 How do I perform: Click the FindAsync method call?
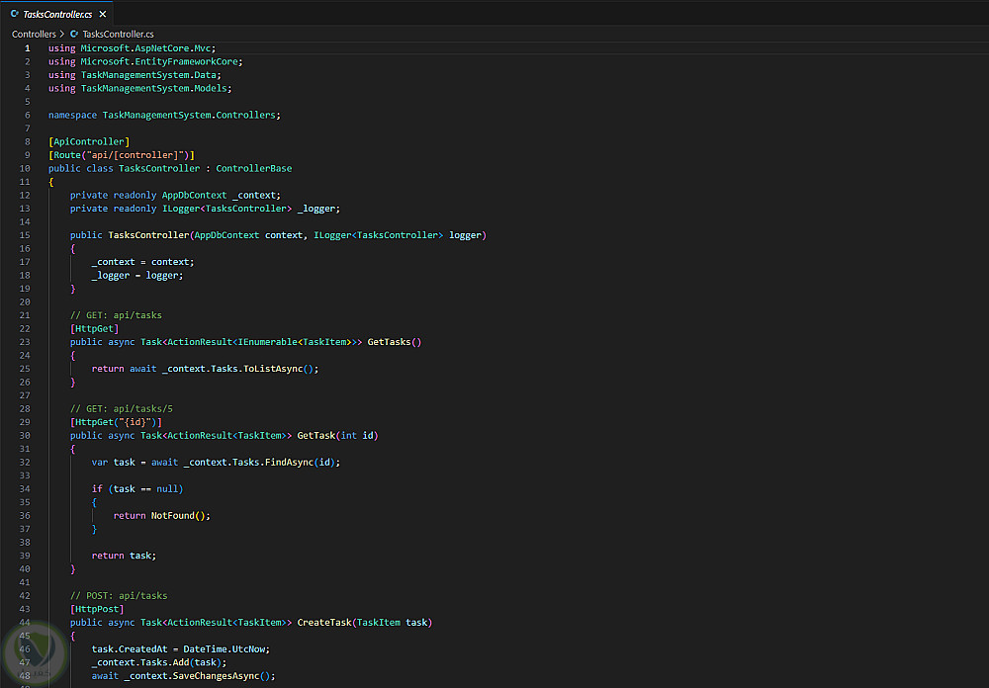click(288, 463)
